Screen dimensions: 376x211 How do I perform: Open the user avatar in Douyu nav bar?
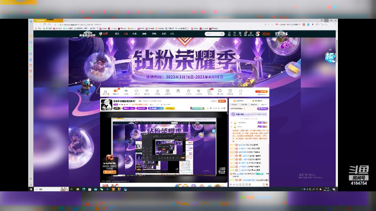pos(258,34)
